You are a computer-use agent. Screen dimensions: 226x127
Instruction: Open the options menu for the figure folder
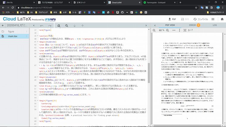[27, 32]
